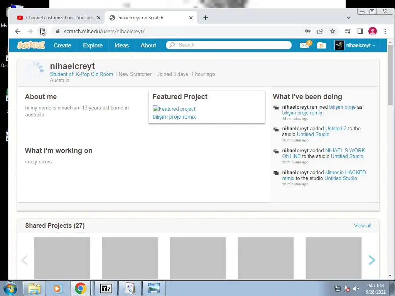Click the search magnifier icon

(x=172, y=45)
